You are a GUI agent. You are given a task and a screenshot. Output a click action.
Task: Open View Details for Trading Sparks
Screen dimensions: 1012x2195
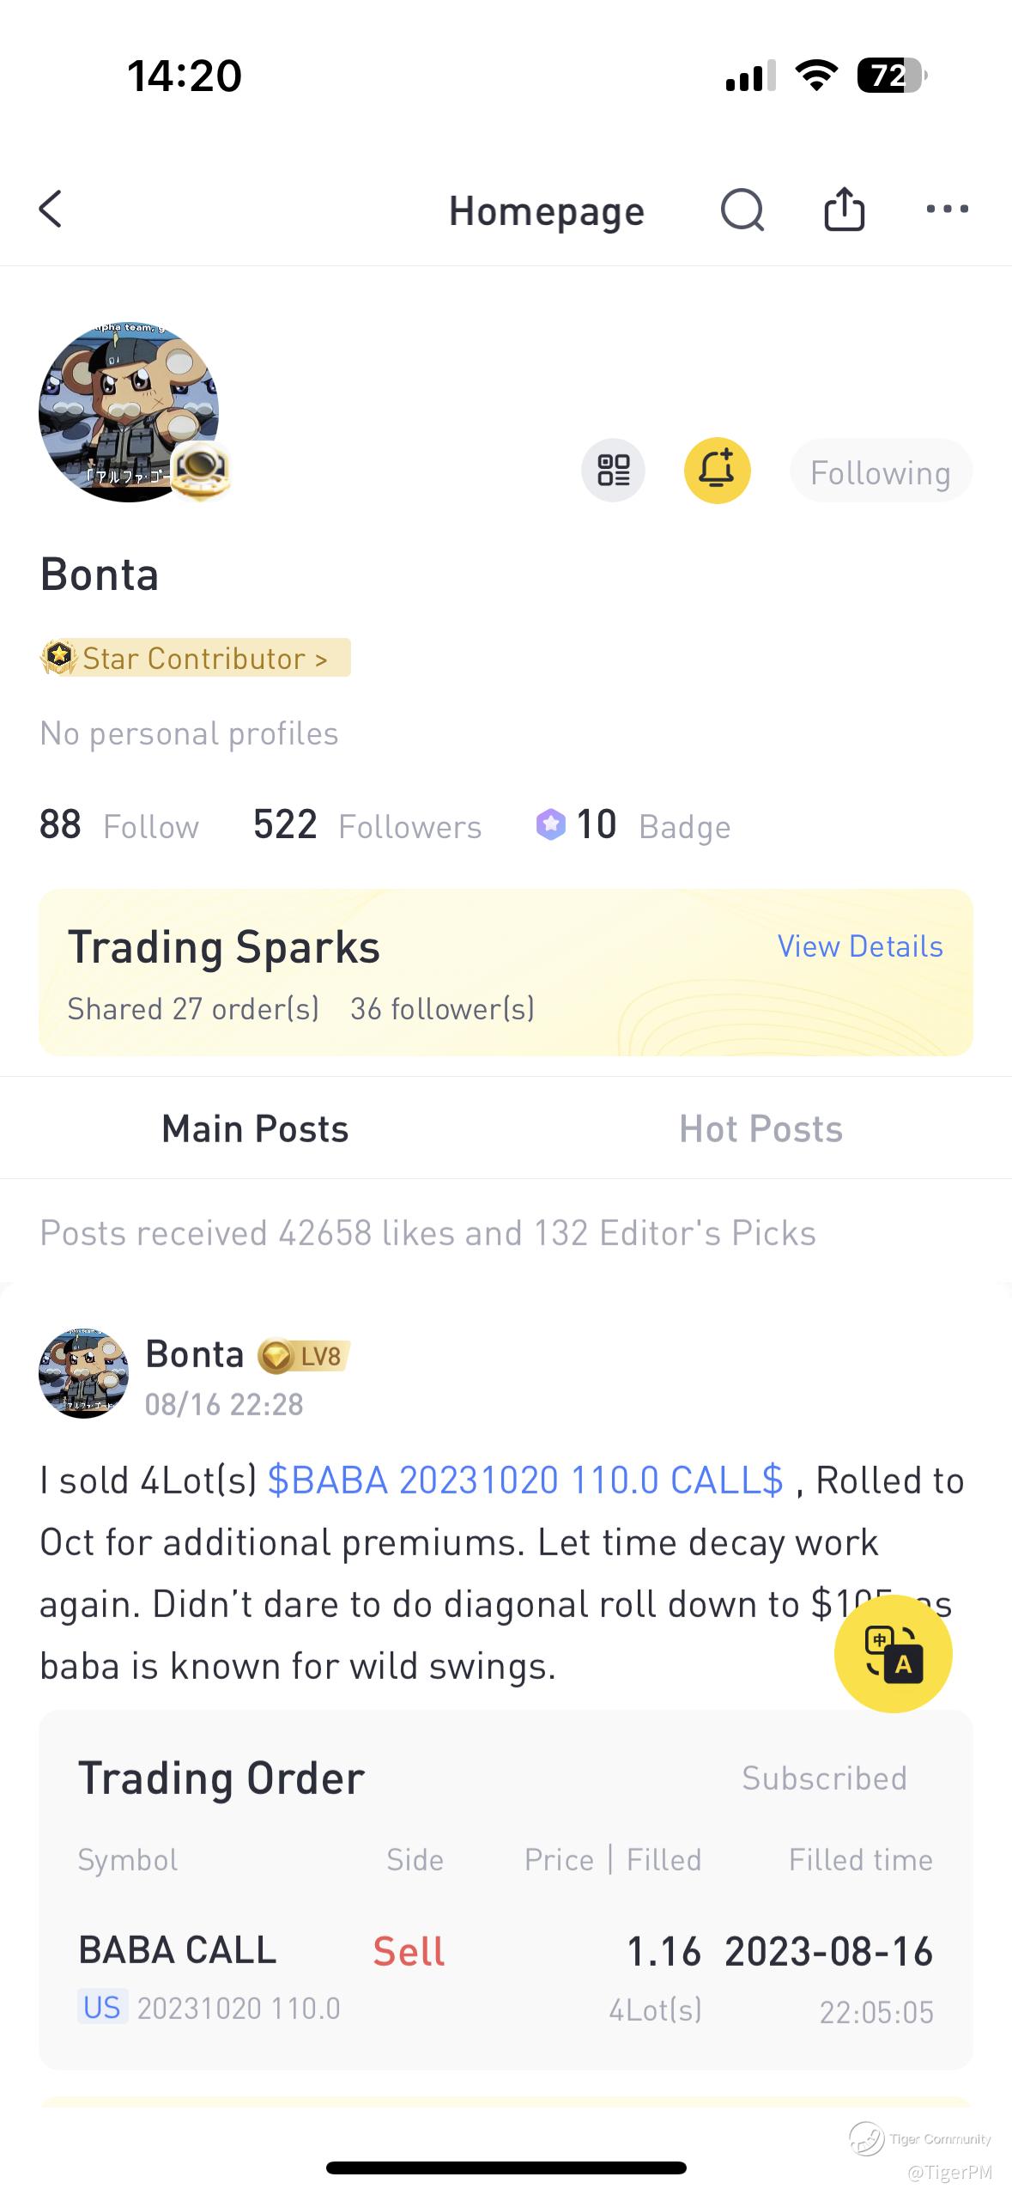tap(859, 946)
